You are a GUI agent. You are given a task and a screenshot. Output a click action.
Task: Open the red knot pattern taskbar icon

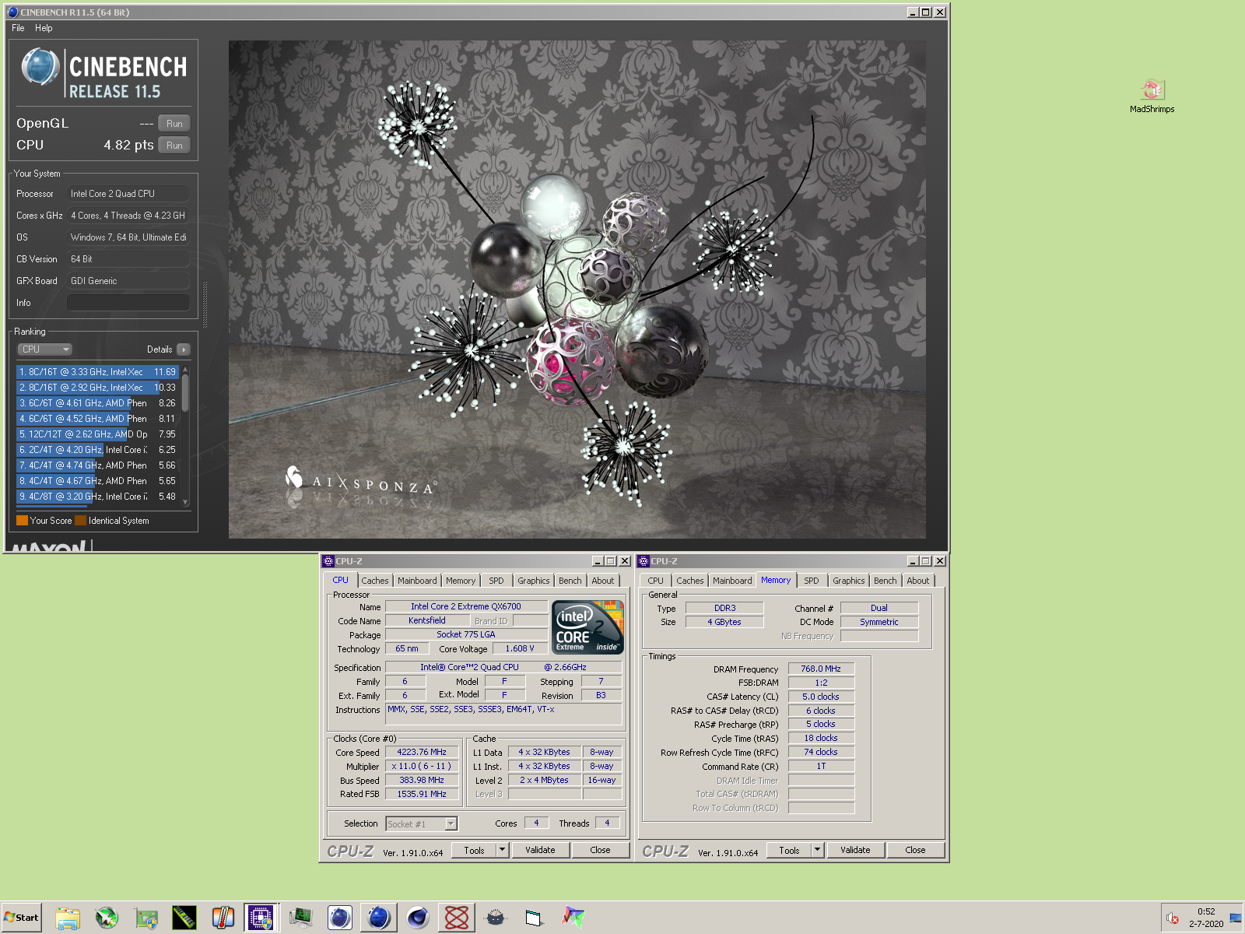(457, 918)
